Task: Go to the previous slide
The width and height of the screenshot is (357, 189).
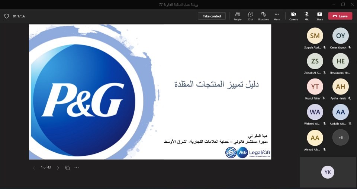Action: click(34, 168)
